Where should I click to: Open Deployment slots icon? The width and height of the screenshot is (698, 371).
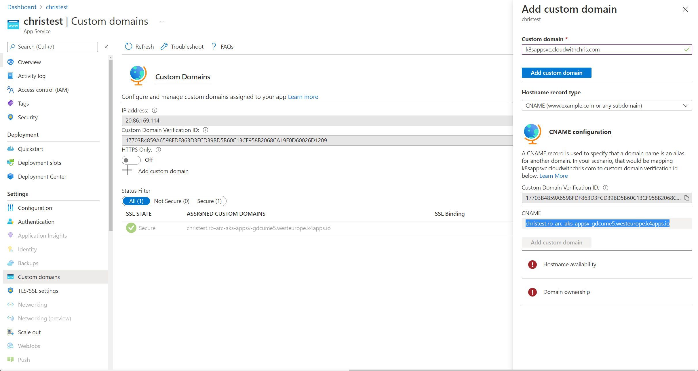click(11, 163)
